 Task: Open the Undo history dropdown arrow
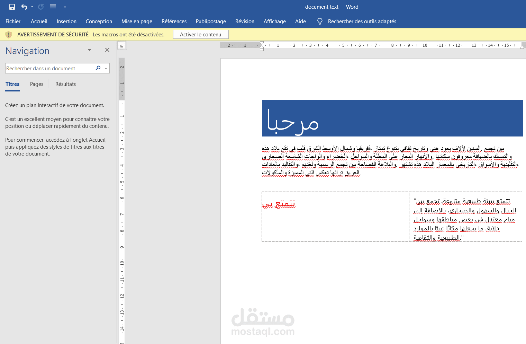pyautogui.click(x=32, y=7)
